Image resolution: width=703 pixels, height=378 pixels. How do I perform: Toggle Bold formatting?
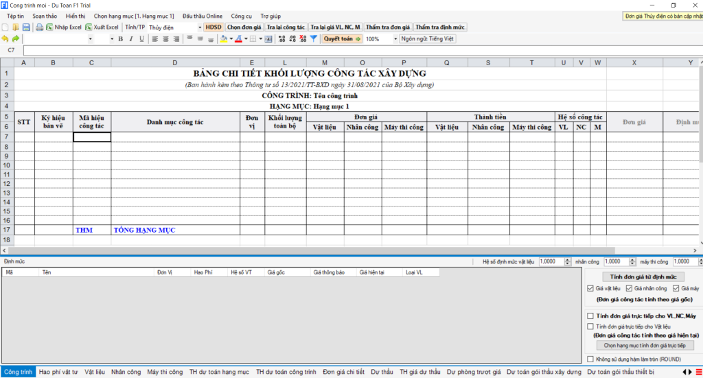[120, 39]
